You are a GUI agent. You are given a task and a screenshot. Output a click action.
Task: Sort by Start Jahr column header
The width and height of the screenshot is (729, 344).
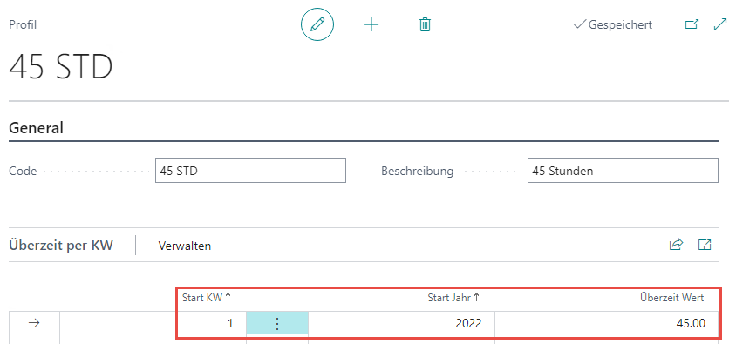click(x=453, y=298)
